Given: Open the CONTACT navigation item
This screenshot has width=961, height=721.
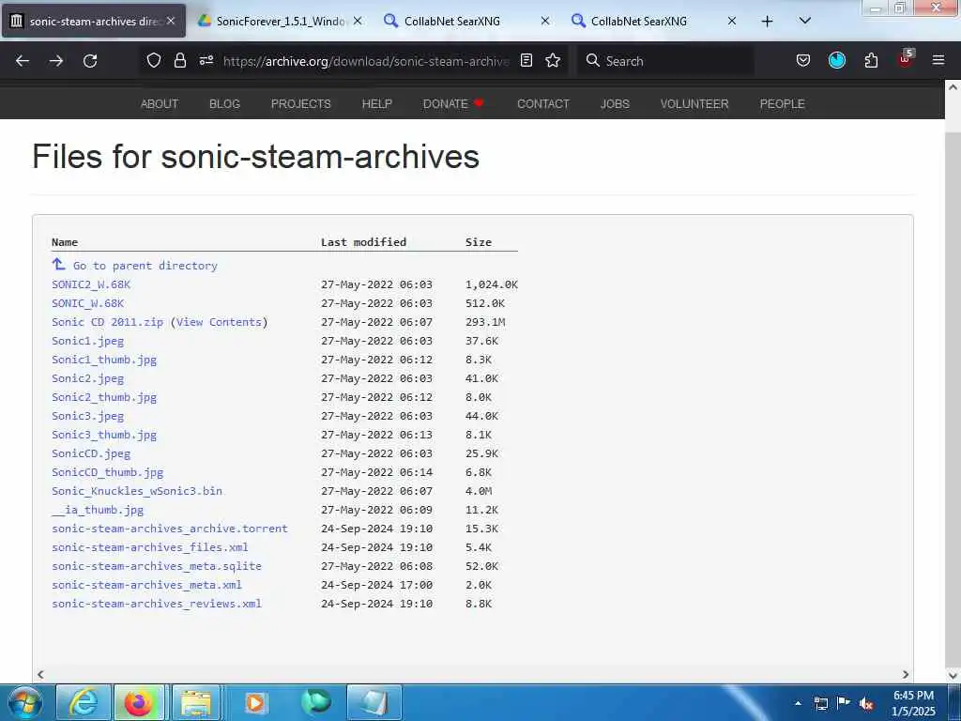Looking at the screenshot, I should 543,103.
